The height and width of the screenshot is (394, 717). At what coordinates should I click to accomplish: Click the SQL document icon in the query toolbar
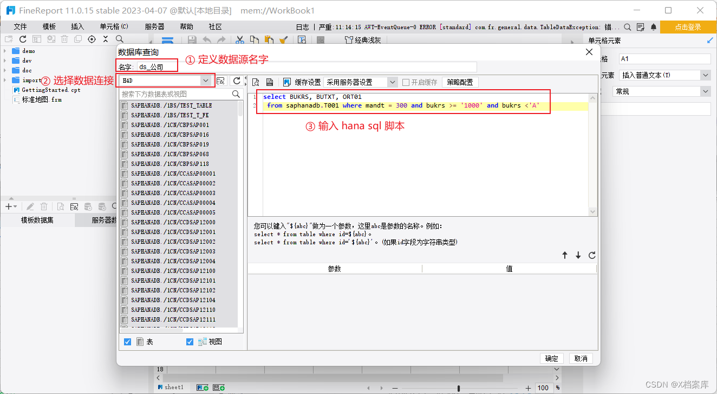click(269, 82)
